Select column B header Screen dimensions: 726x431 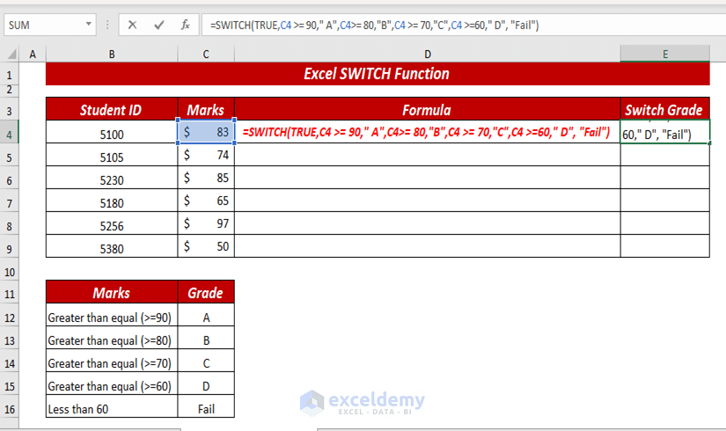pos(112,55)
